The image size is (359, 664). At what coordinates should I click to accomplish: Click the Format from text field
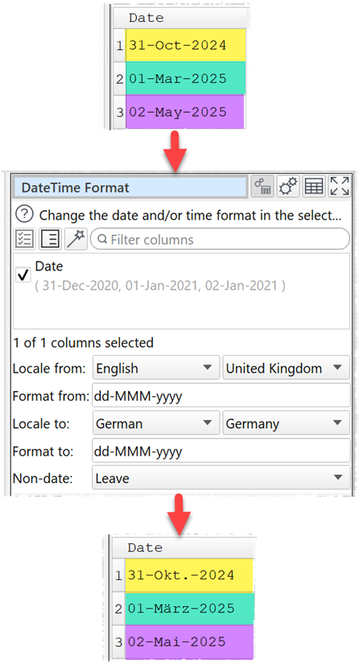pyautogui.click(x=221, y=395)
